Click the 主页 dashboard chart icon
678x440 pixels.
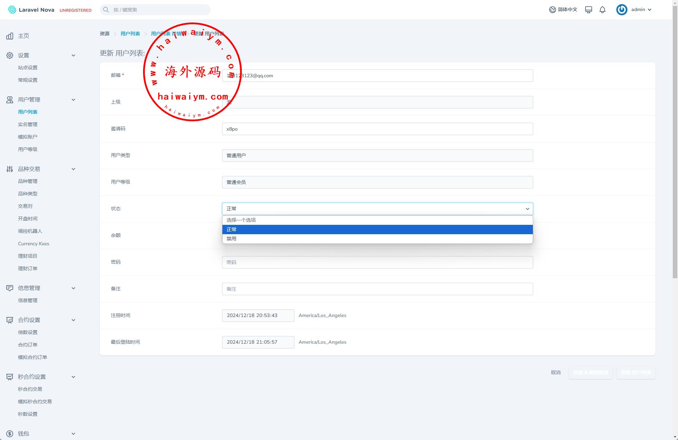click(x=10, y=36)
